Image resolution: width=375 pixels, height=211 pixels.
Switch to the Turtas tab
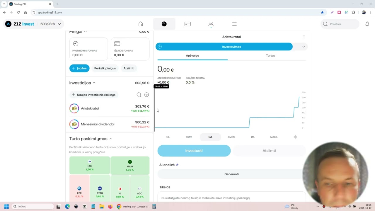(x=270, y=55)
